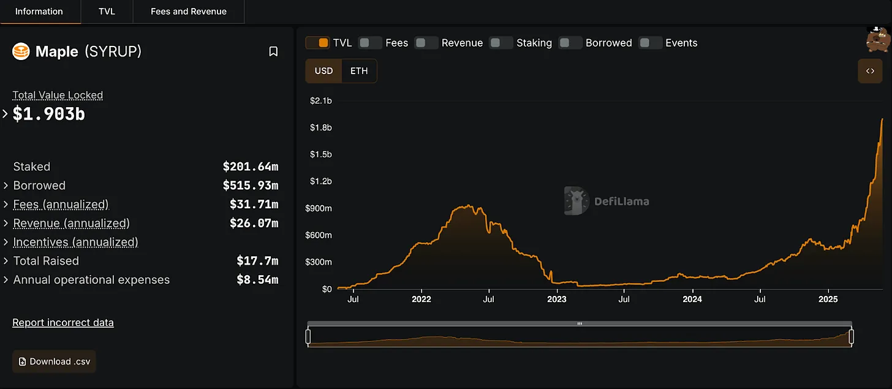Bookmark the Maple protocol
This screenshot has width=892, height=389.
click(273, 51)
